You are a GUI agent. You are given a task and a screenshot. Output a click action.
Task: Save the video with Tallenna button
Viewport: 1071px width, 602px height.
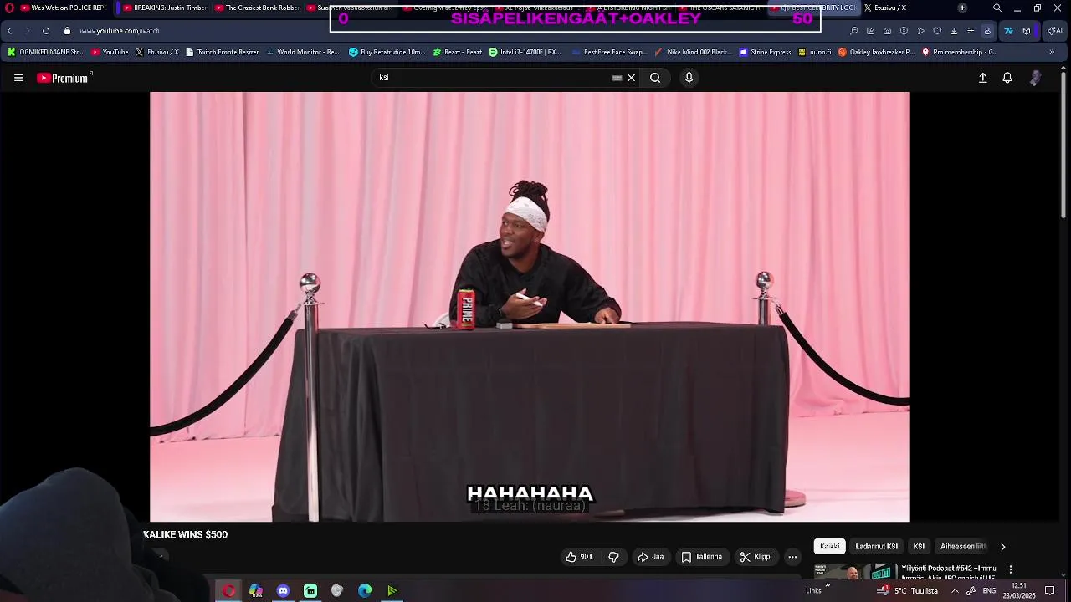pos(701,557)
